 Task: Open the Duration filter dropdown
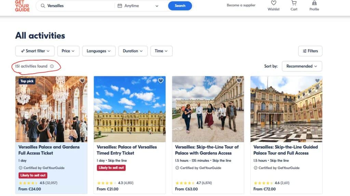[x=133, y=51]
